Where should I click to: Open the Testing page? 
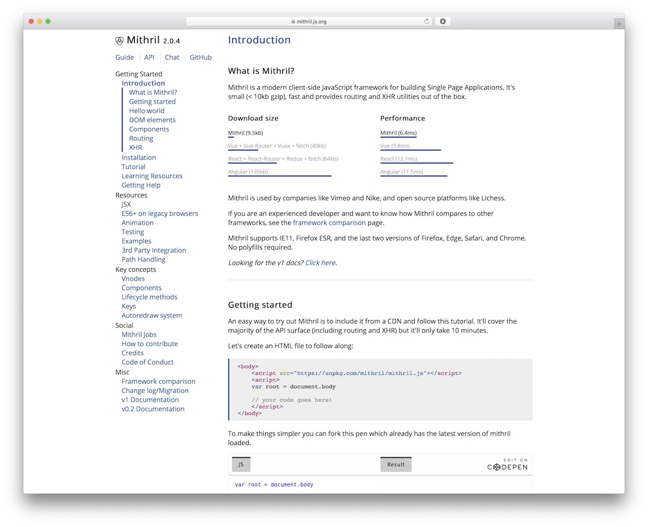[133, 232]
